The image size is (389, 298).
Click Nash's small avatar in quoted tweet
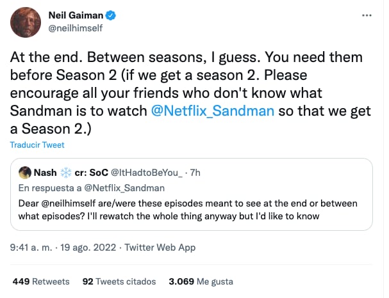click(24, 172)
